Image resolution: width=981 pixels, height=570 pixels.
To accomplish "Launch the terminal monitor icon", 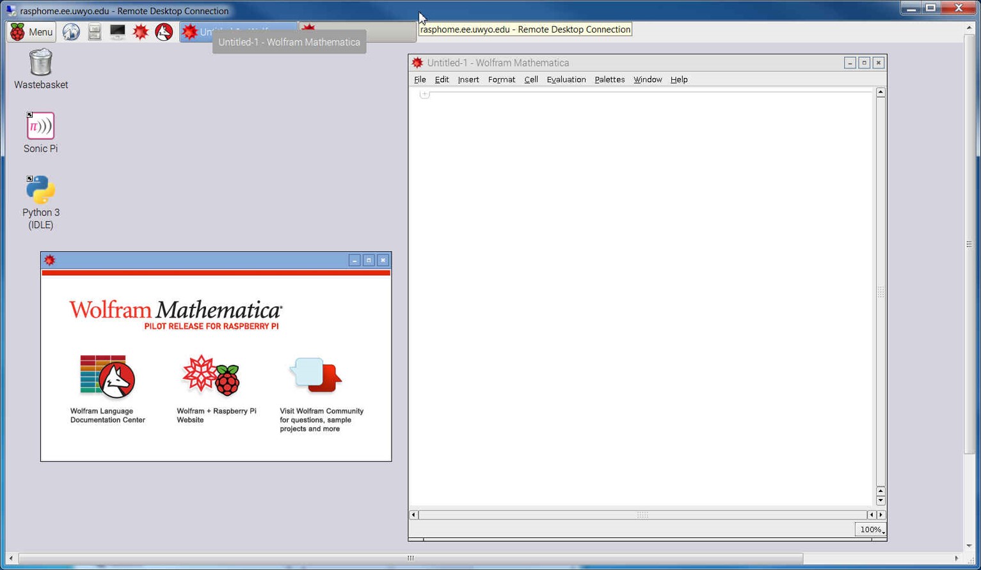I will click(x=118, y=32).
